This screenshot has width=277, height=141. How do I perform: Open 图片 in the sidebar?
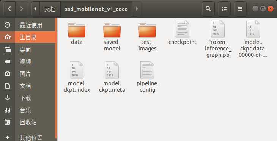coord(25,74)
